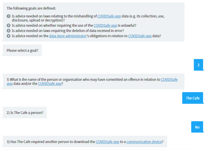This screenshot has width=206, height=150.
Task: Select the blue "No" reply bubble
Action: click(197, 127)
